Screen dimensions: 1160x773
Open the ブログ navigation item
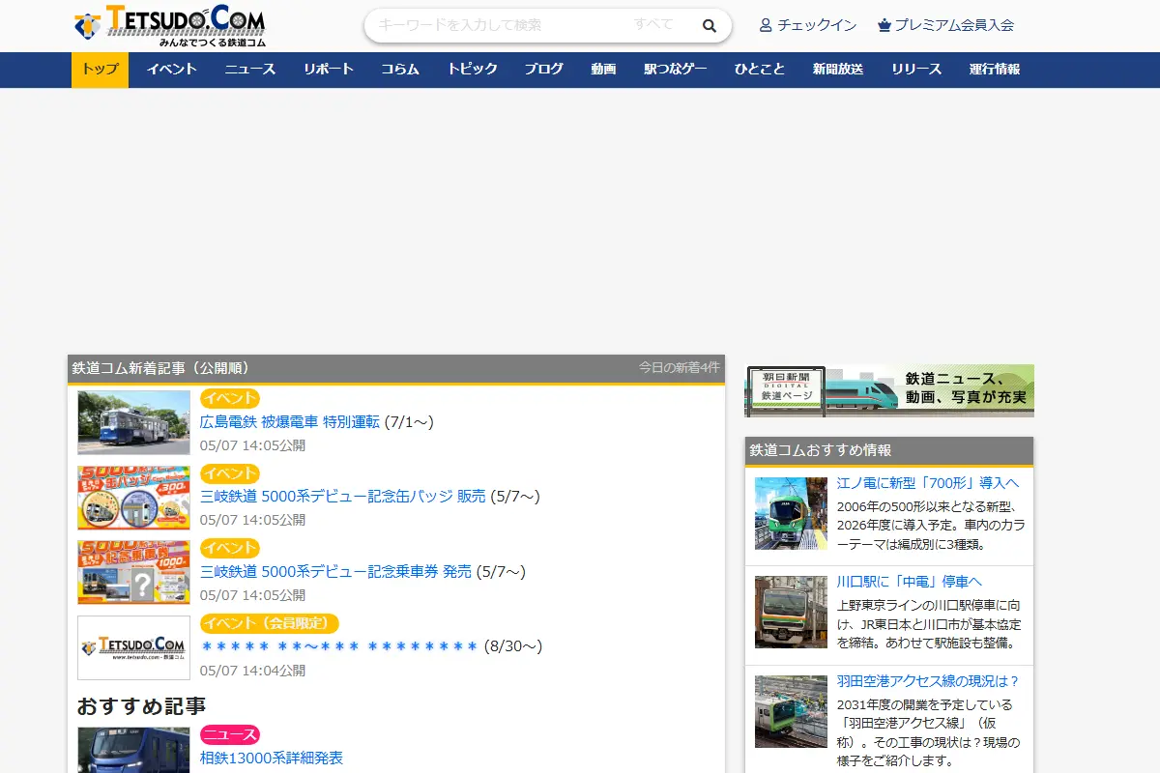(543, 70)
